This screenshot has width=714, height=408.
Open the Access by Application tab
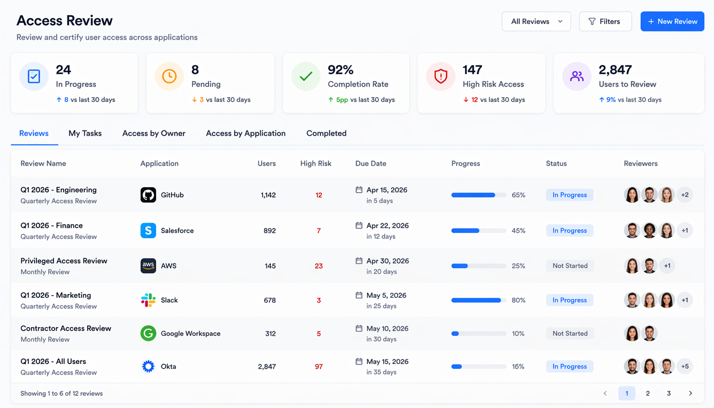pos(245,133)
